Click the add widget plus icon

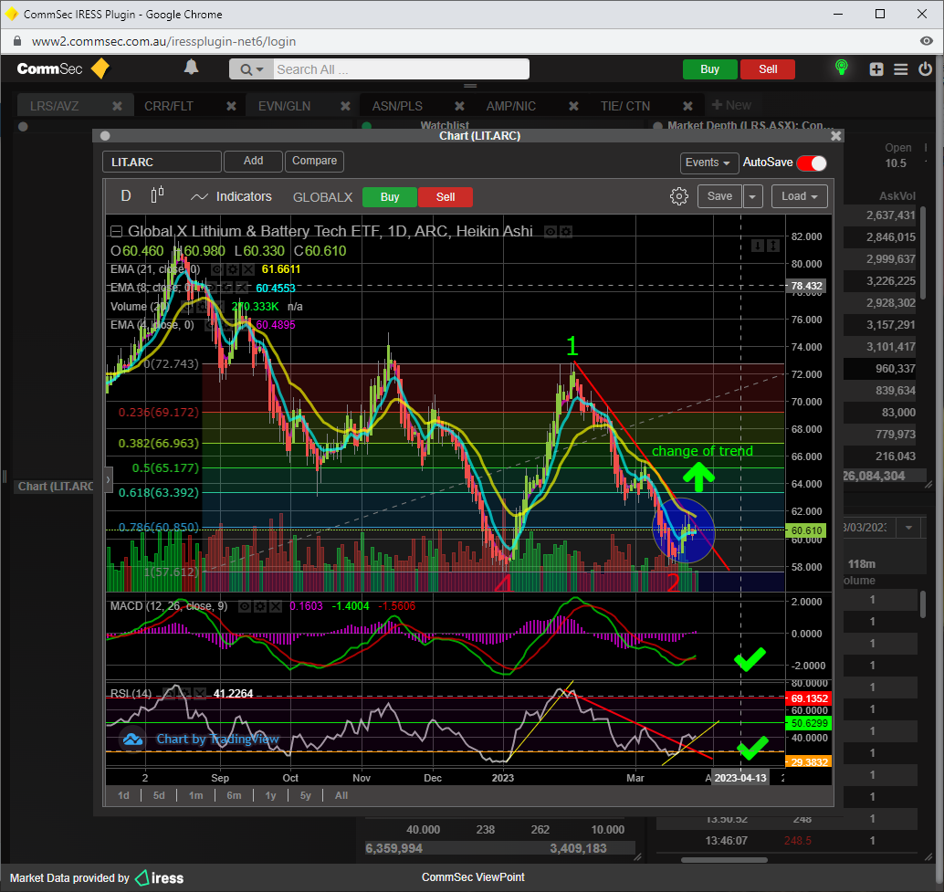pyautogui.click(x=876, y=69)
